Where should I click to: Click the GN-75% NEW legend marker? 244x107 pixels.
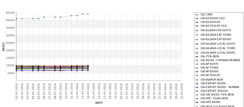[197, 57]
